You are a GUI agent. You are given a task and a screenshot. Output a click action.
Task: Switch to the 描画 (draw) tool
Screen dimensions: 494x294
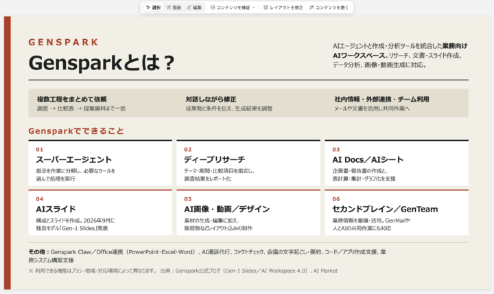(174, 8)
